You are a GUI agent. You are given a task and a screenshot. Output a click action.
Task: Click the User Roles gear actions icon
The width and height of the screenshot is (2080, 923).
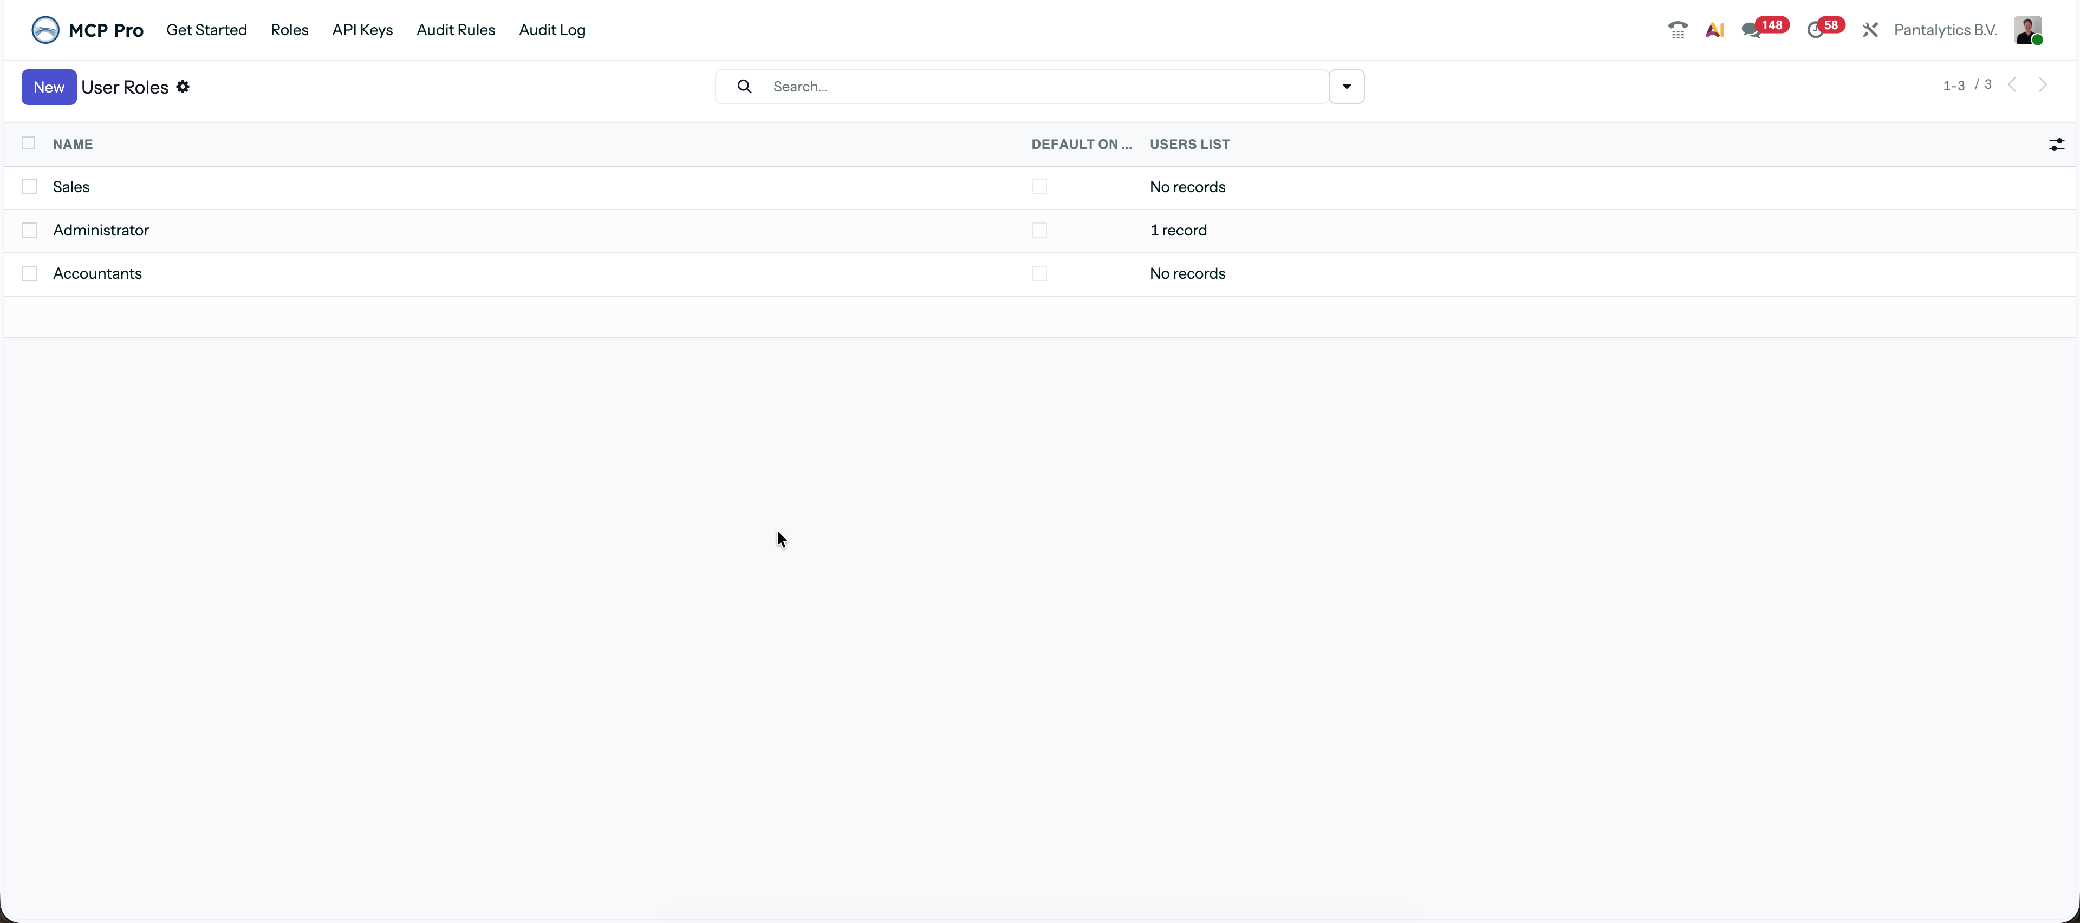pos(183,86)
